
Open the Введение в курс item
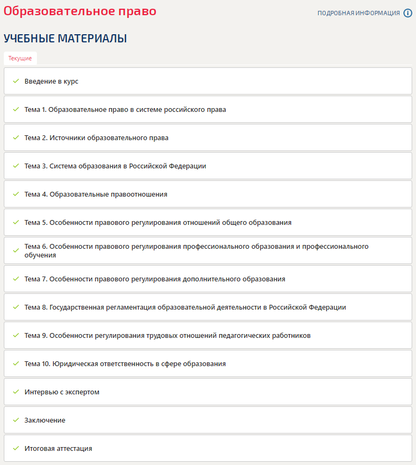click(x=51, y=81)
